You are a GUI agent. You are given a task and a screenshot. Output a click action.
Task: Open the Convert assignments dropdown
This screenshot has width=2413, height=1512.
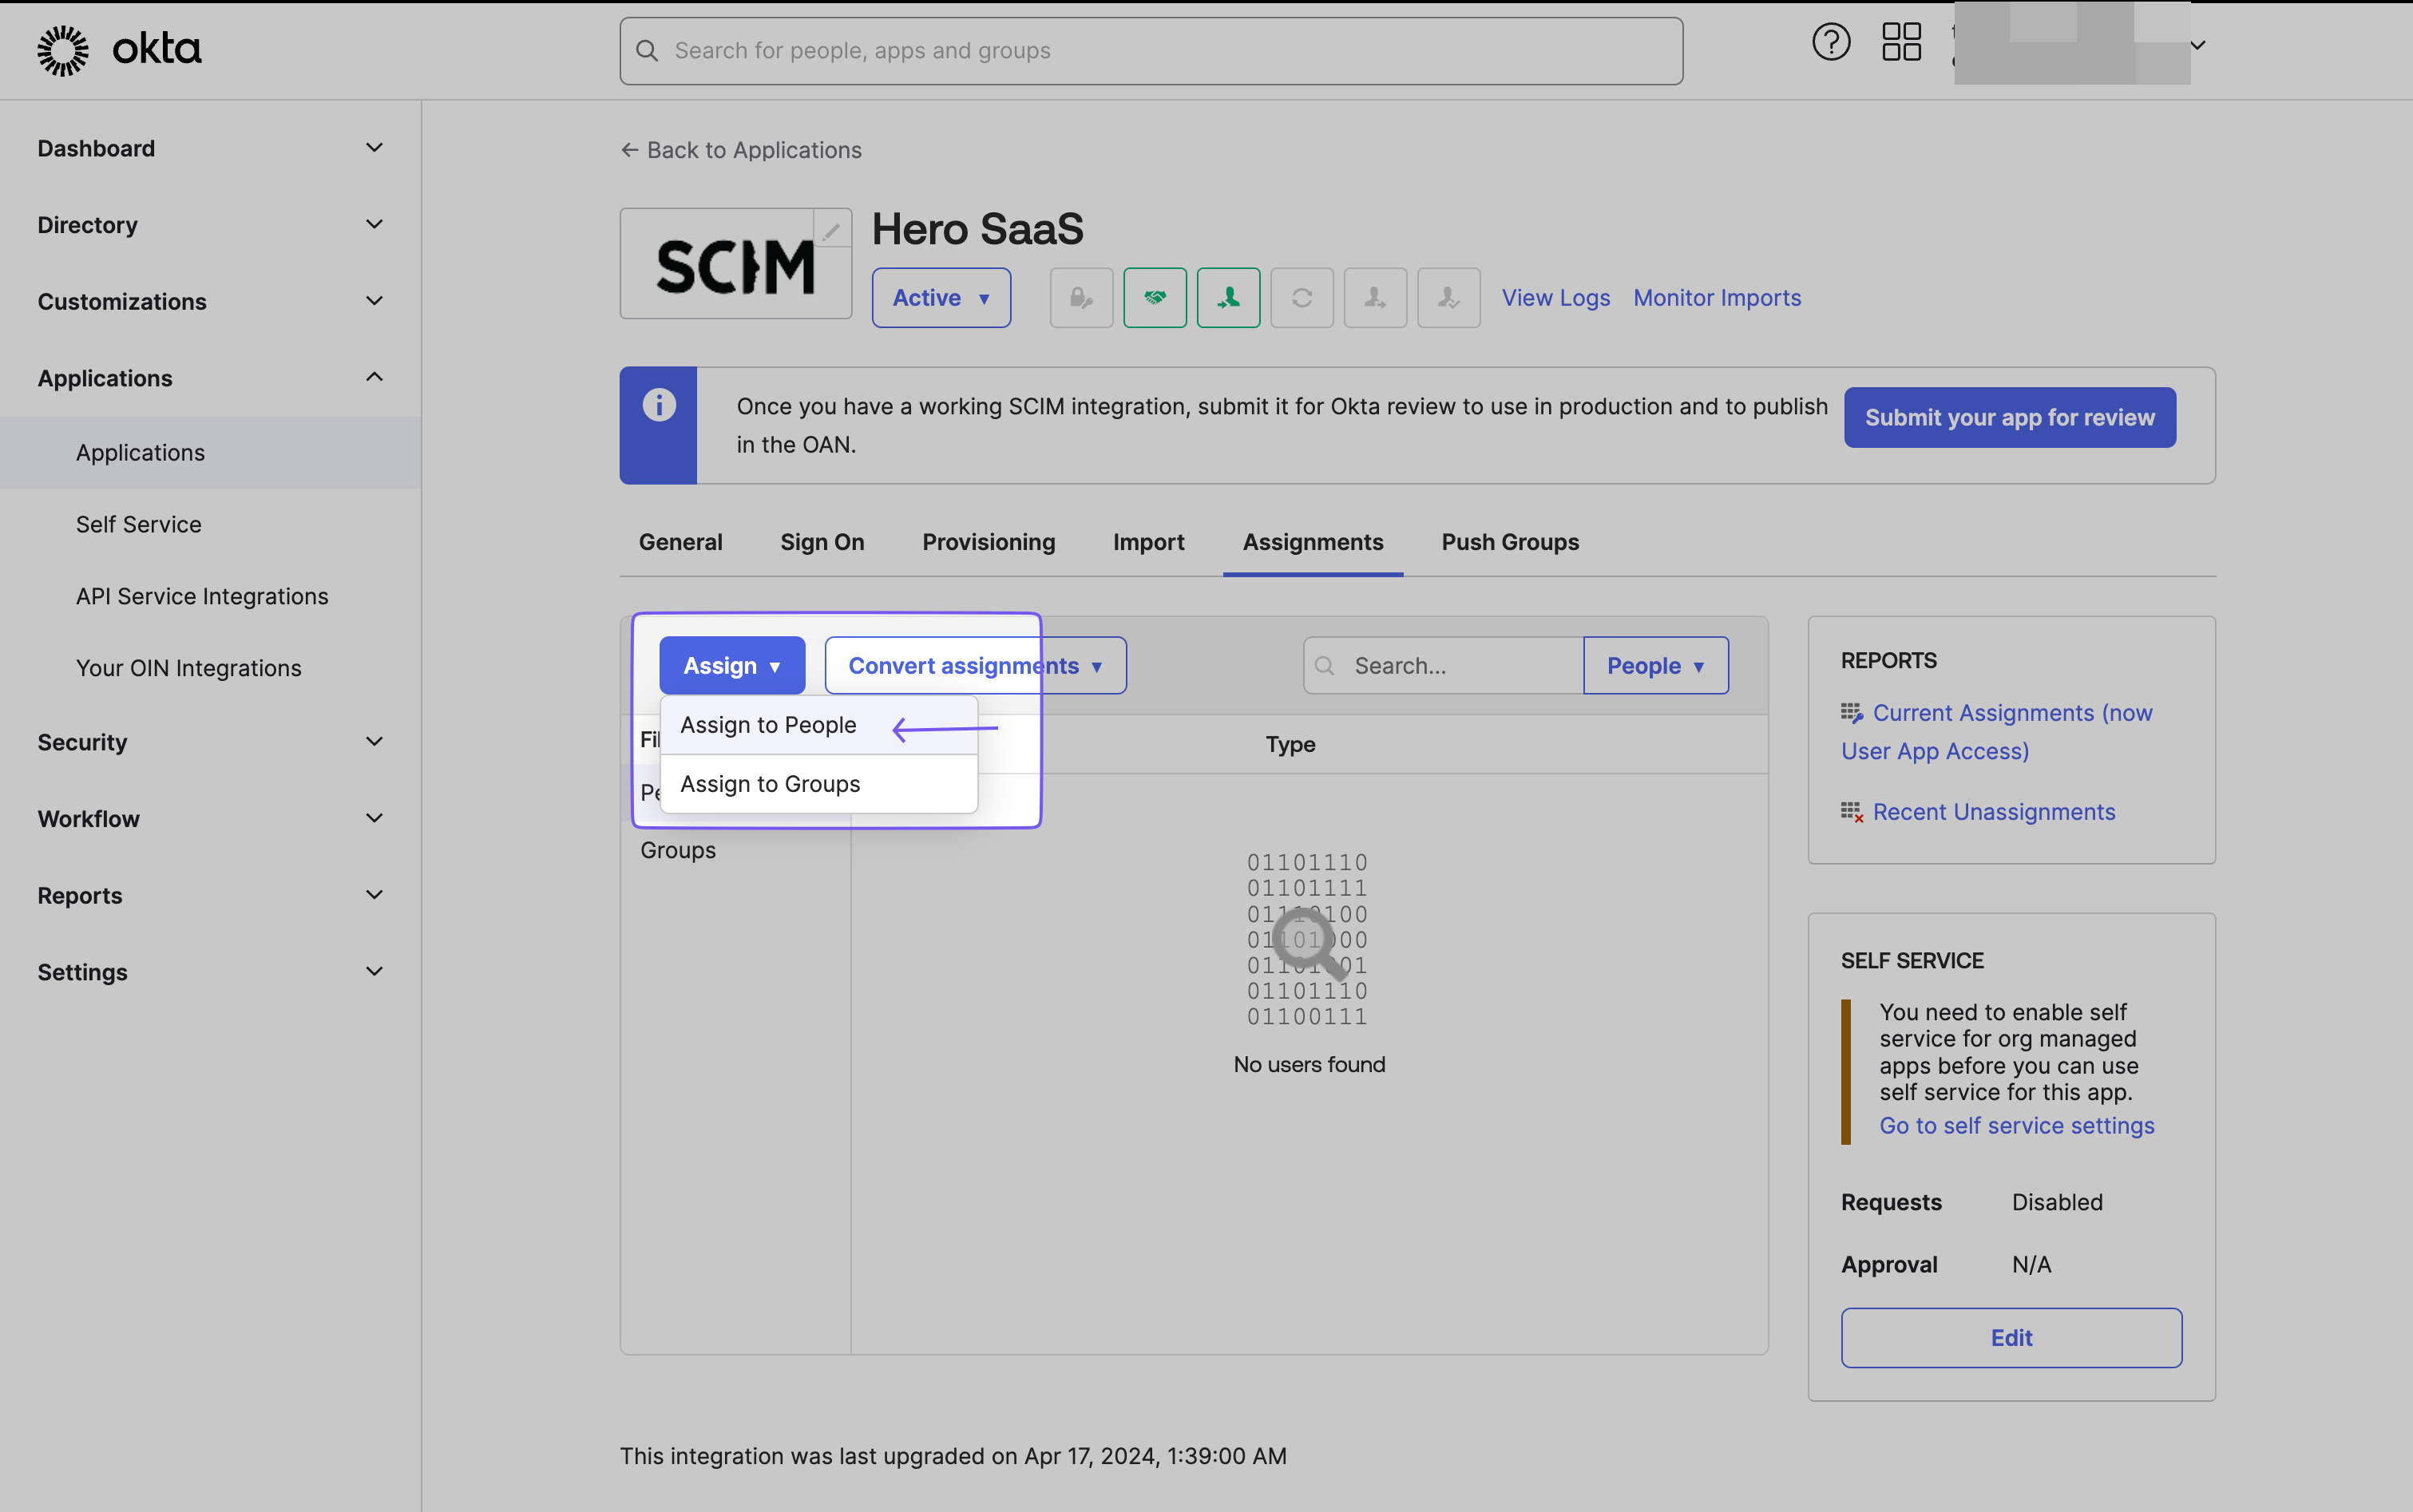[974, 665]
